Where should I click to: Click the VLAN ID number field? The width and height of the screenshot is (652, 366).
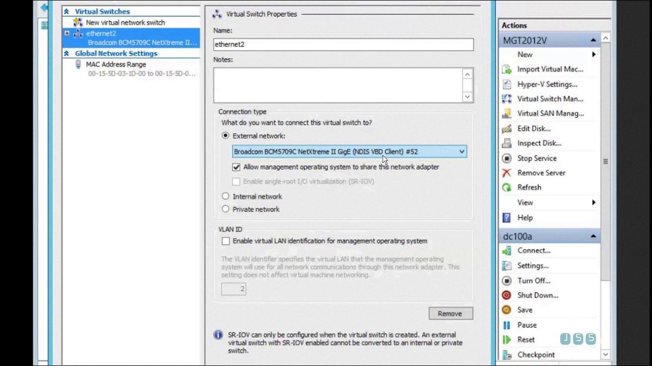pos(234,289)
